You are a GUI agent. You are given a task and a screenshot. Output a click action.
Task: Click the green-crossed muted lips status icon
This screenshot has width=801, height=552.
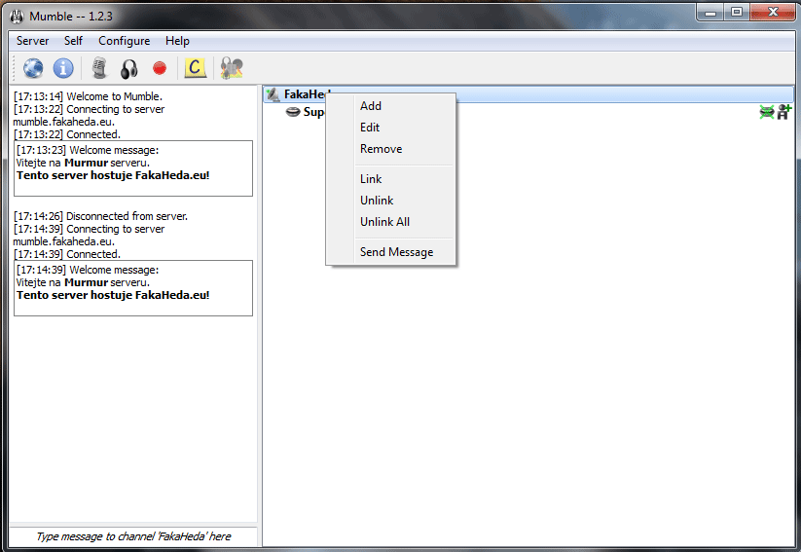click(x=767, y=112)
